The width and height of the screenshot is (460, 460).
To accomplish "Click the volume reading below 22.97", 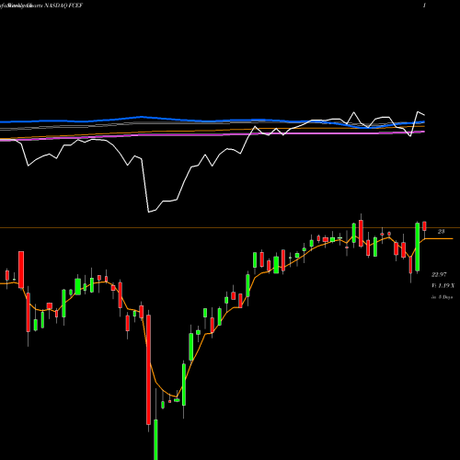I will tap(443, 286).
